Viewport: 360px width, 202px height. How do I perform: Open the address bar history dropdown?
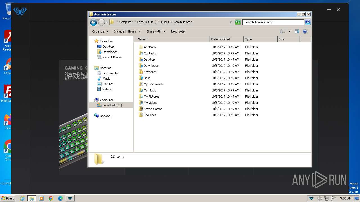231,22
